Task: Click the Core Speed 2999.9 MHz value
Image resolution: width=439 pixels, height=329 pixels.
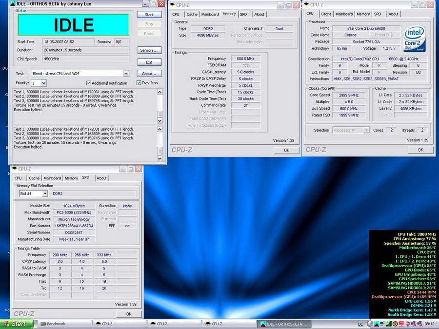Action: click(349, 95)
